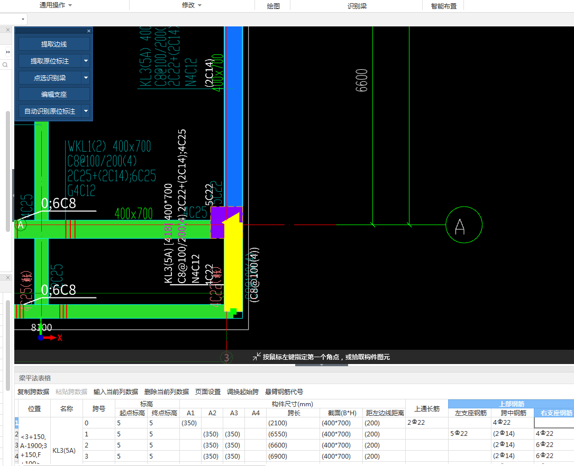Select the 上通长筋 column header
Screen dimensions: 574x466
(427, 408)
